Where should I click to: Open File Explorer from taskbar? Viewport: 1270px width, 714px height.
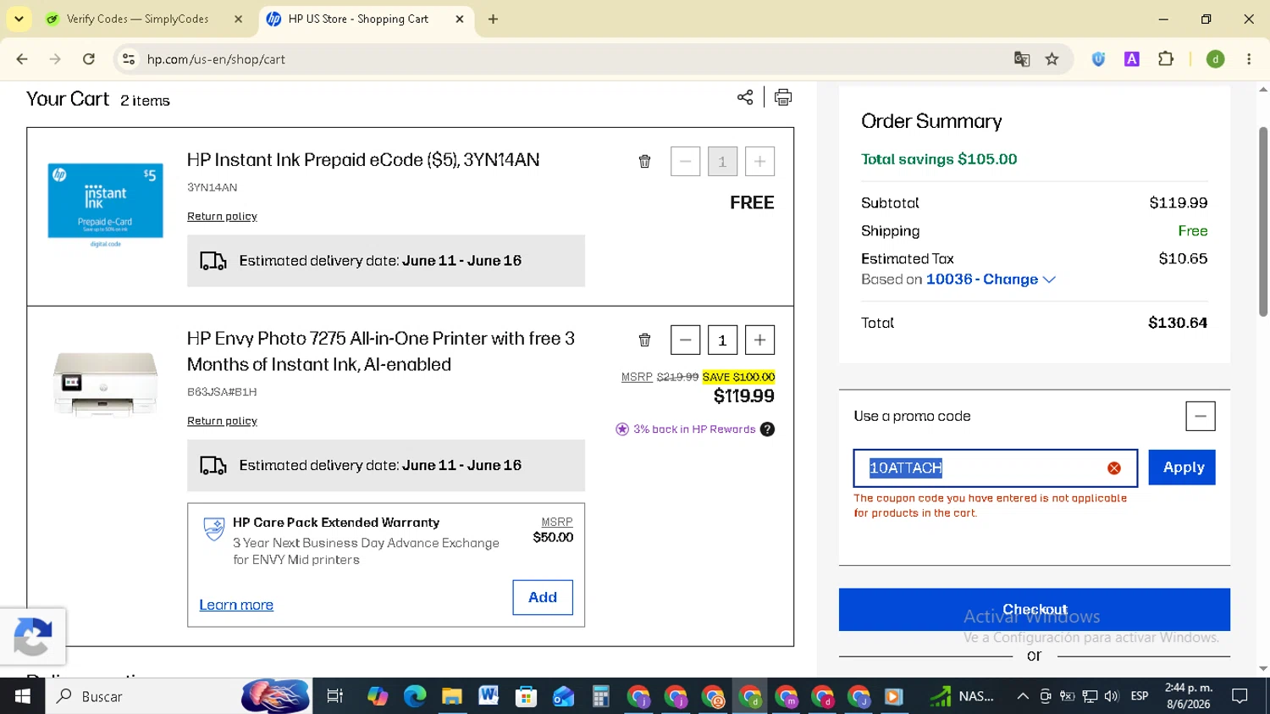click(x=452, y=696)
